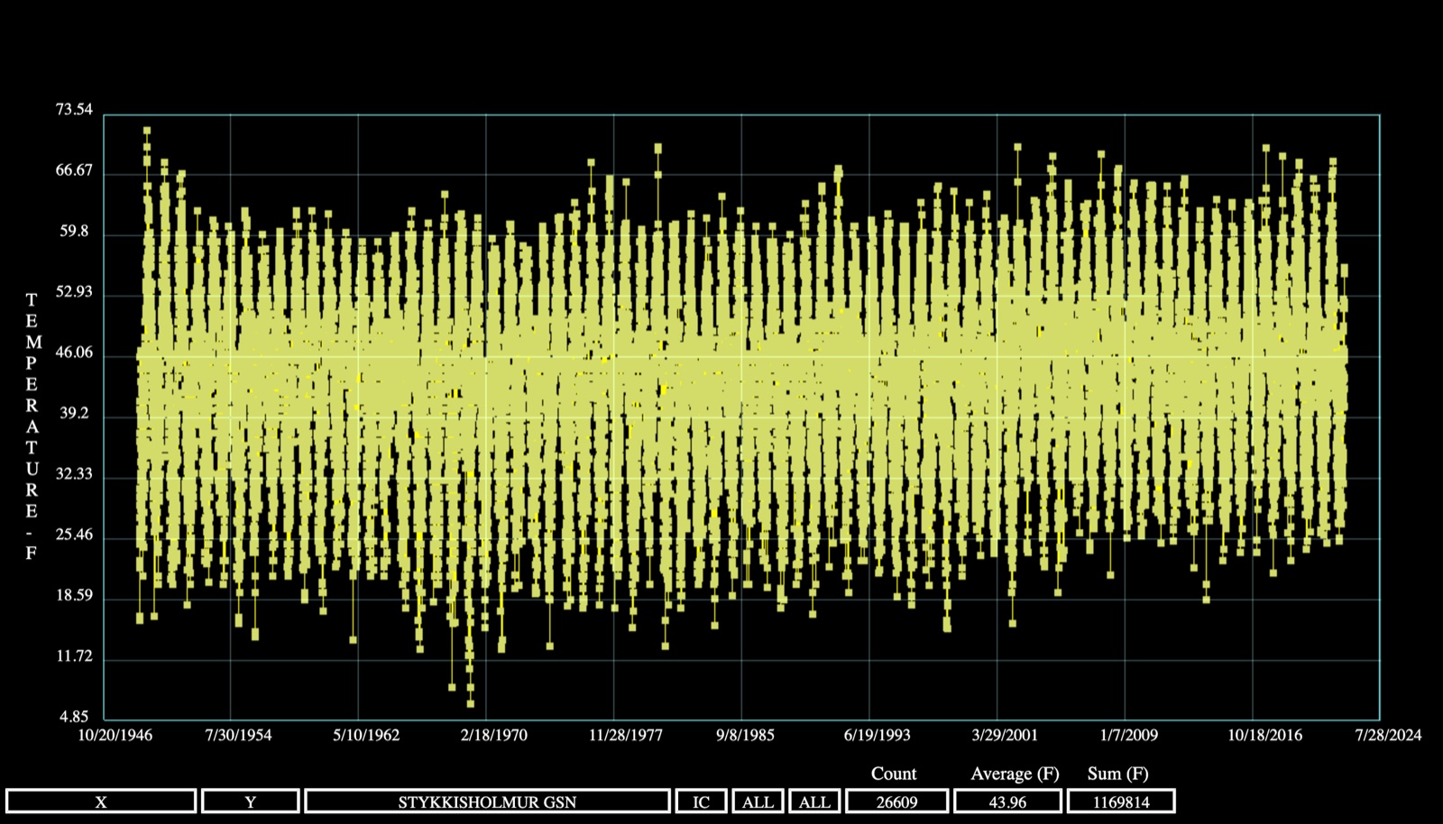Click the 7/30/1954 x-axis date label
1443x824 pixels.
click(238, 735)
